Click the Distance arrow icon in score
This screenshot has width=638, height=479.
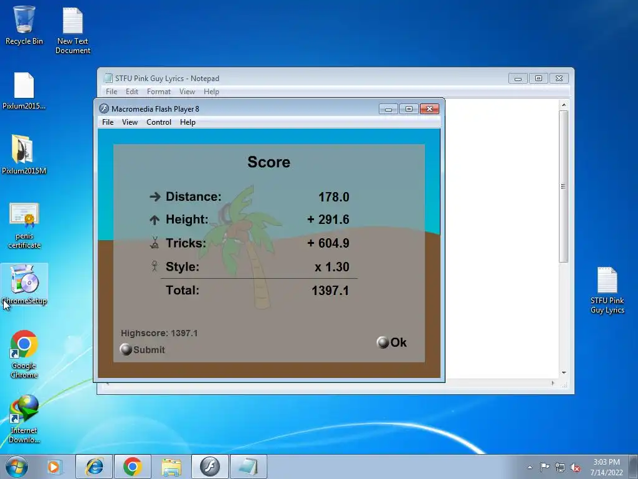coord(155,196)
